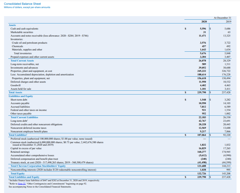Click the Total Current Liabilities label
This screenshot has height=193, width=240.
(x=24, y=117)
